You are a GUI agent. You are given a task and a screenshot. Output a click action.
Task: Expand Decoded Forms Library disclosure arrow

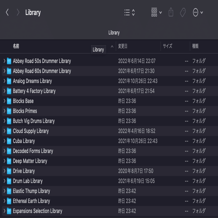[4, 151]
